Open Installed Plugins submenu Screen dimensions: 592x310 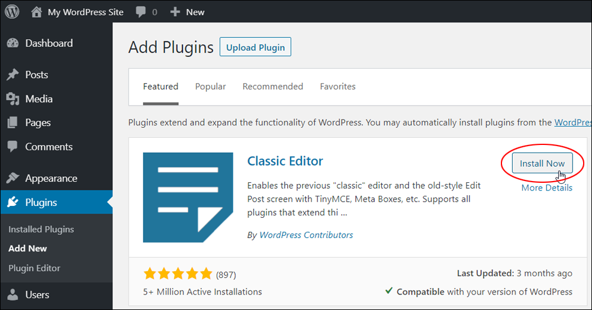click(41, 230)
